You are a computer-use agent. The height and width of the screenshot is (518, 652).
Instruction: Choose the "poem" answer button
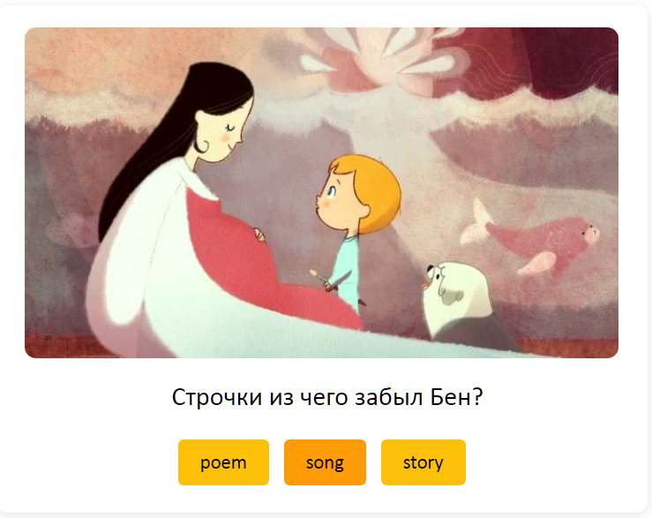[x=223, y=462]
